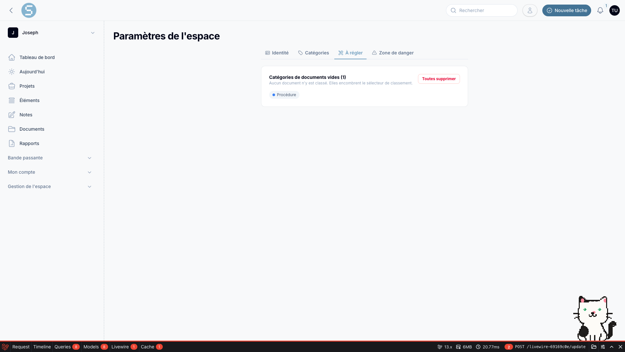Viewport: 625px width, 352px height.
Task: Click the Nouvelle tâche button
Action: point(566,10)
